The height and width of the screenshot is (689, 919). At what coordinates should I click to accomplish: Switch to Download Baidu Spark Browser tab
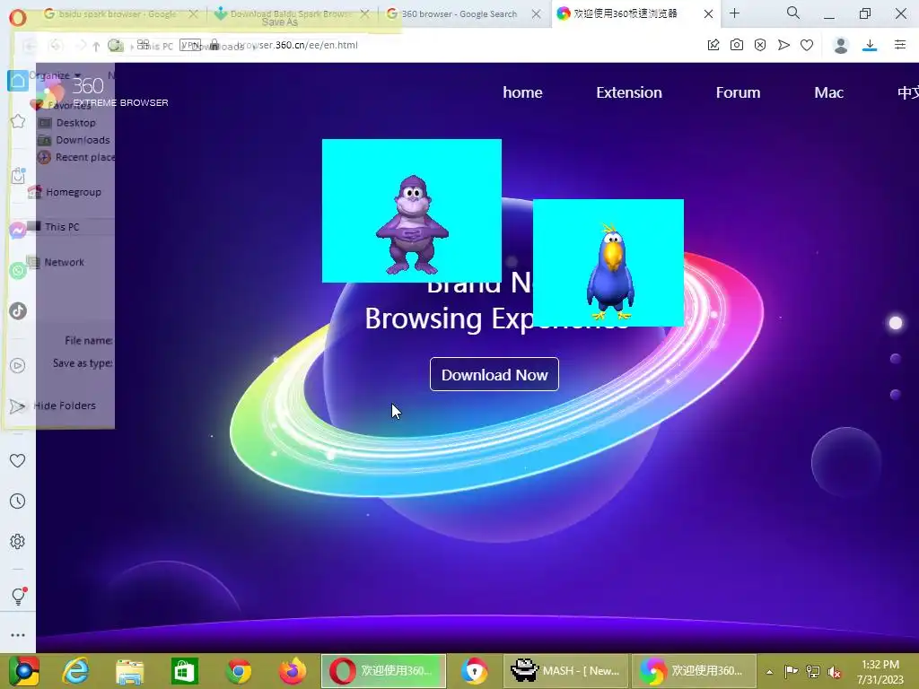point(290,13)
